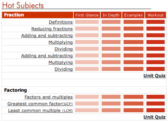Screen dimensions: 168x122
Task: Open First Glance for Definitions row
Action: [x=87, y=22]
